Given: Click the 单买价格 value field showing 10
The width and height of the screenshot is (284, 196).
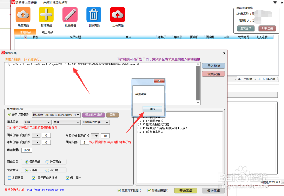Looking at the screenshot, I should point(105,136).
